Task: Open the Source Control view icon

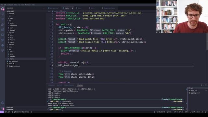Action: pyautogui.click(x=3, y=19)
